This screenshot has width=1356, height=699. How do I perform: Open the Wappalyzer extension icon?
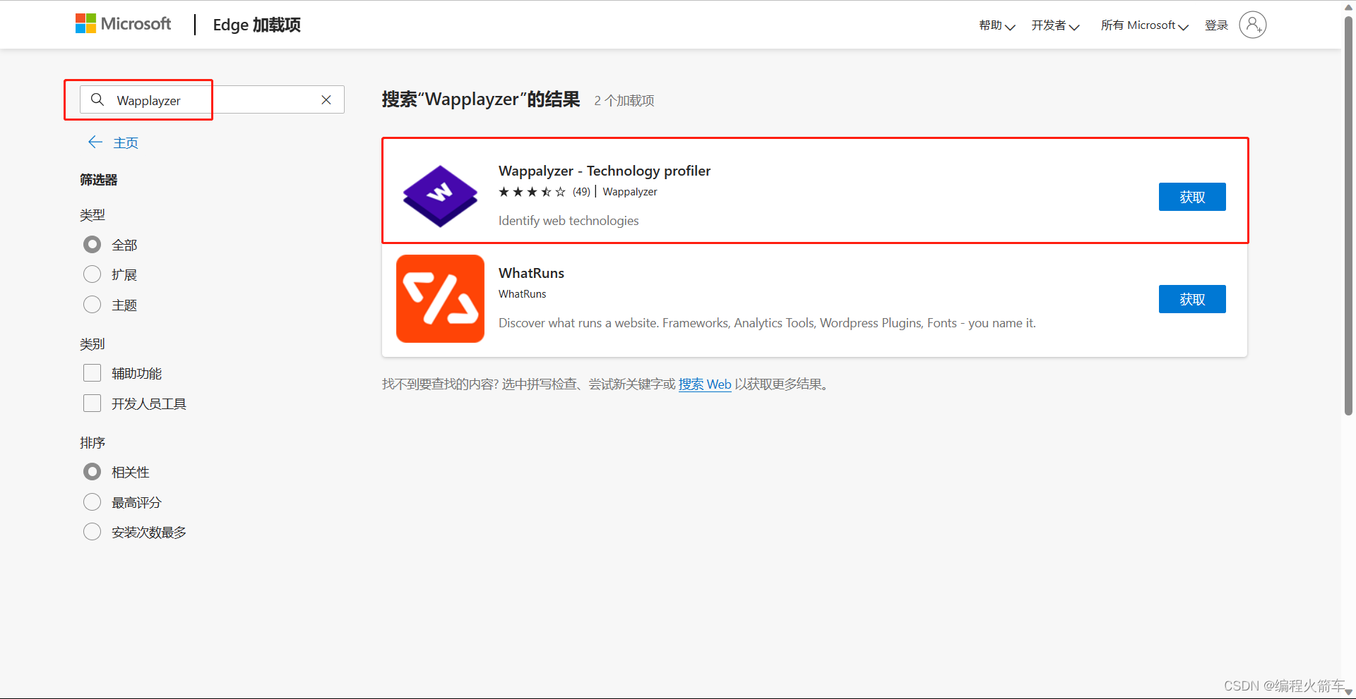tap(440, 196)
